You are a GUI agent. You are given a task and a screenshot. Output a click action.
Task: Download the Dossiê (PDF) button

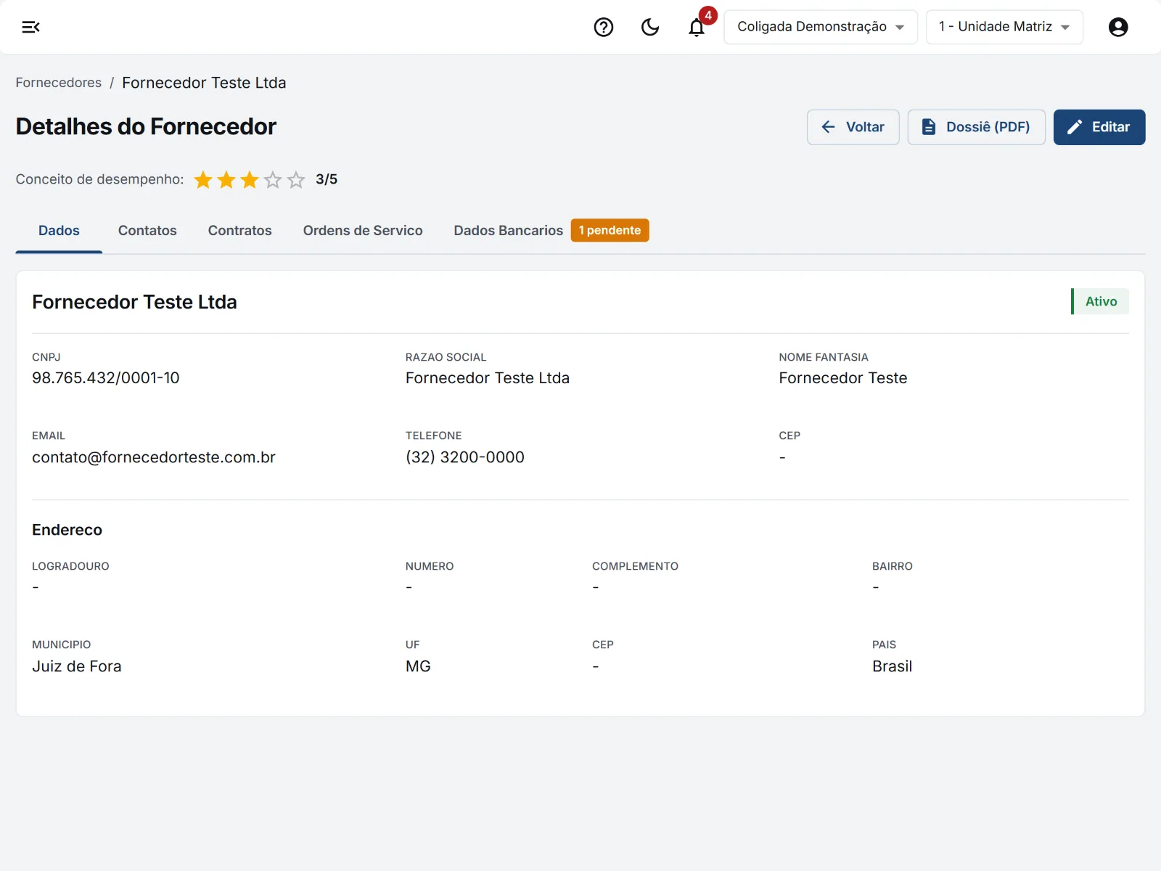[x=977, y=127]
